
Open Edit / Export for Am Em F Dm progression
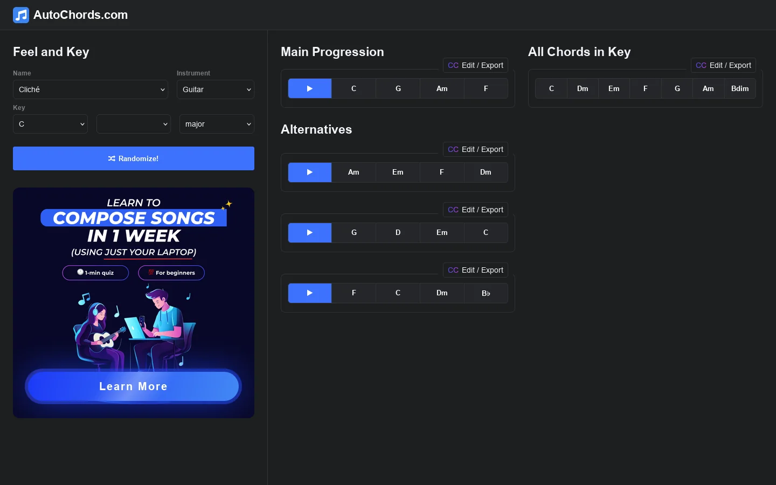pyautogui.click(x=475, y=149)
